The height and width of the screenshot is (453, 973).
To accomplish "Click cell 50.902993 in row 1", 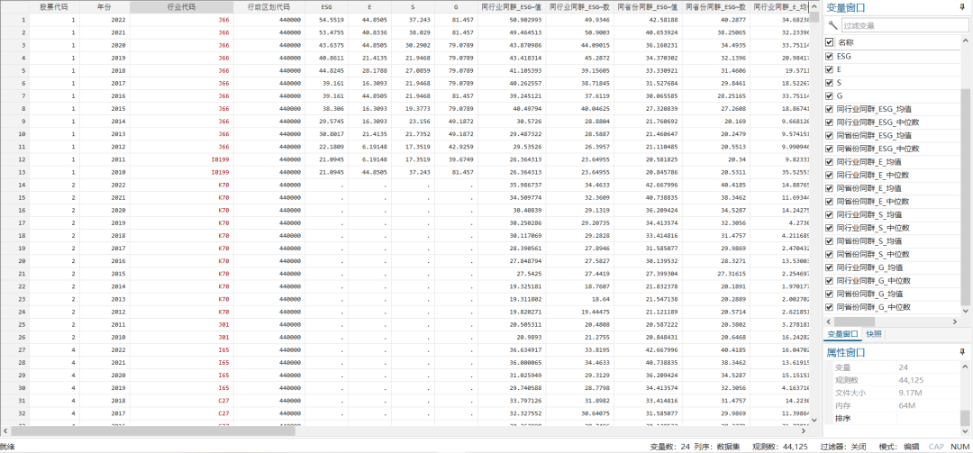I will (512, 20).
